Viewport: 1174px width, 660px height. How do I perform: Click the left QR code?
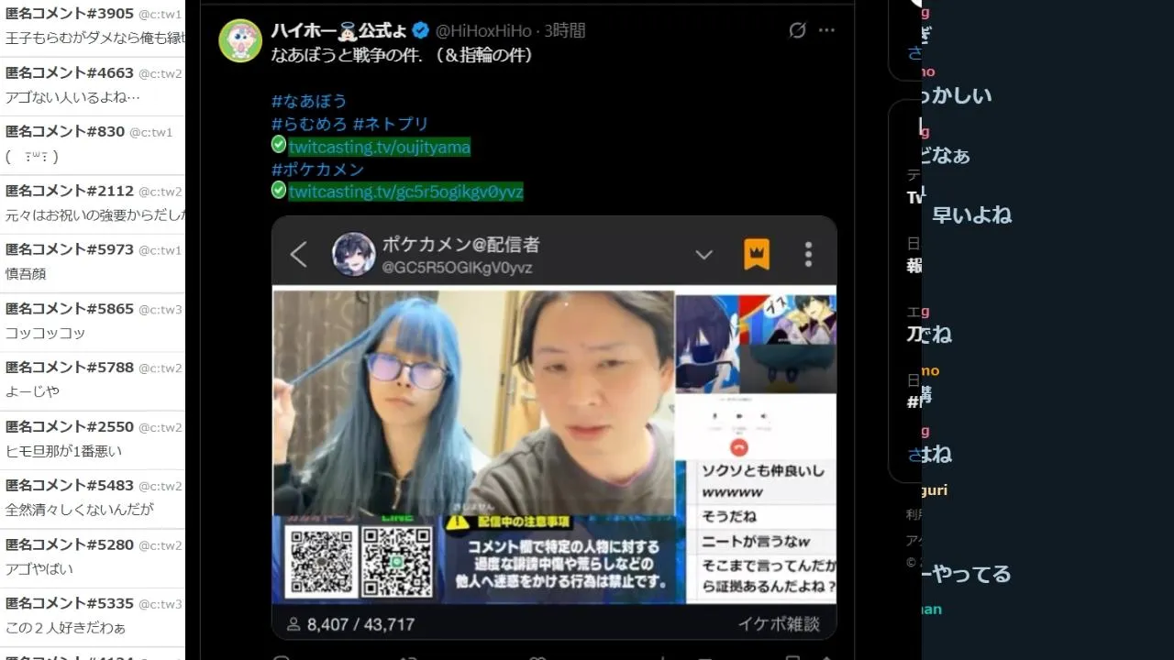[319, 560]
